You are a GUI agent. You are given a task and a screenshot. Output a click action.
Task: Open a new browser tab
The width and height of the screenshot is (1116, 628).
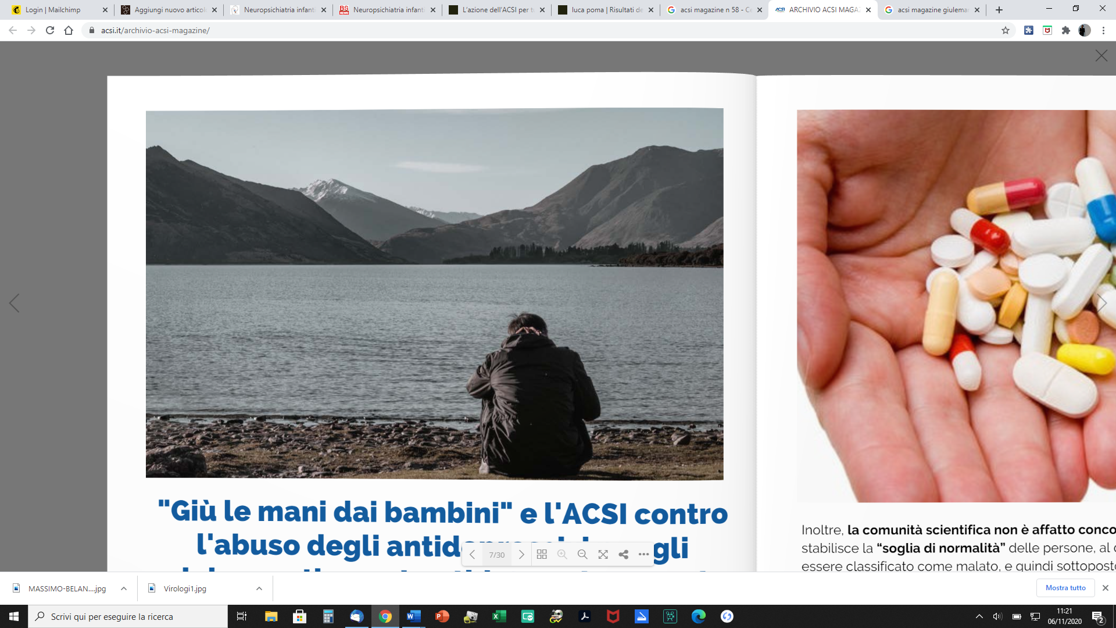point(999,10)
